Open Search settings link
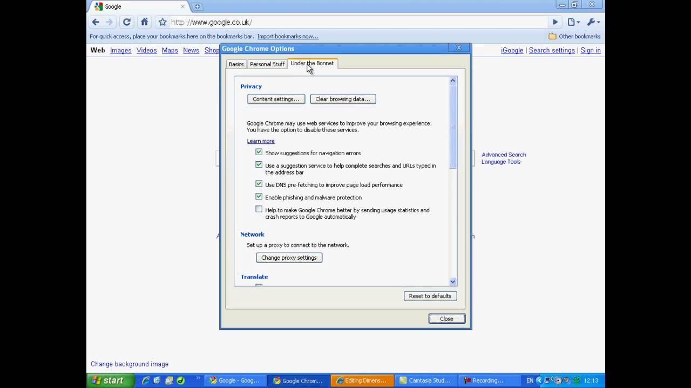The image size is (691, 388). click(552, 50)
